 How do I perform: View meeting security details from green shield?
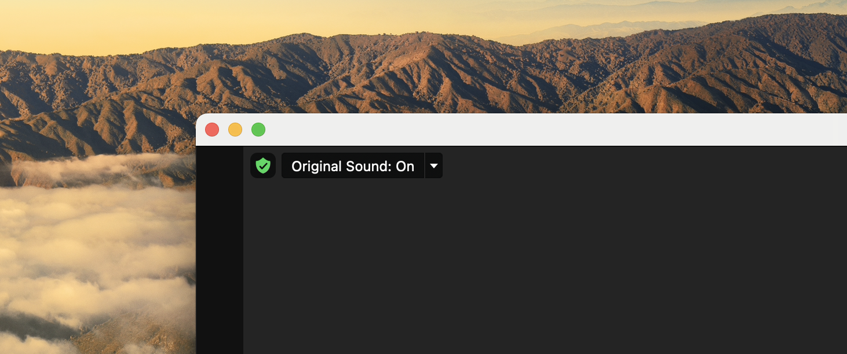[263, 165]
